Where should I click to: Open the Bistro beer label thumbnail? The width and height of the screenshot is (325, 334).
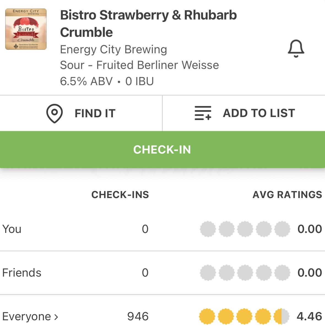[26, 29]
